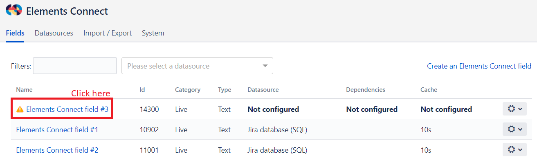Image resolution: width=537 pixels, height=160 pixels.
Task: Click Create an Elements Connect field link
Action: click(479, 66)
